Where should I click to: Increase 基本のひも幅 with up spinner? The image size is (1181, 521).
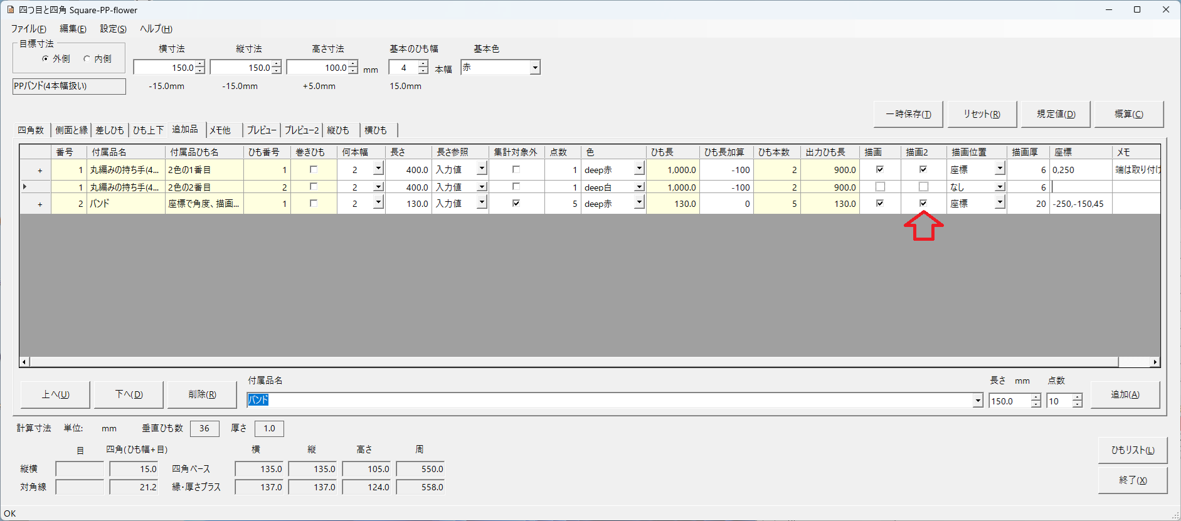tap(423, 64)
